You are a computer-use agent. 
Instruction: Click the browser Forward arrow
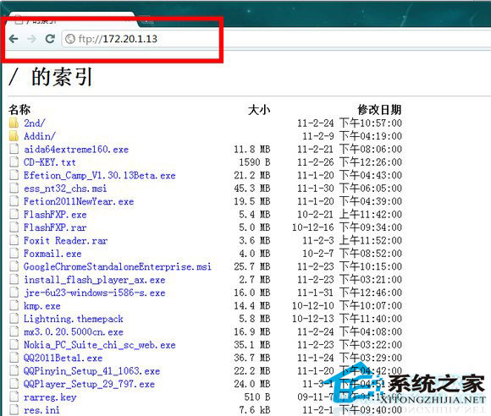coord(31,39)
